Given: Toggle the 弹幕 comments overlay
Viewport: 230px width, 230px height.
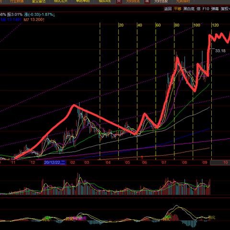Looking at the screenshot, I should click(x=215, y=9).
